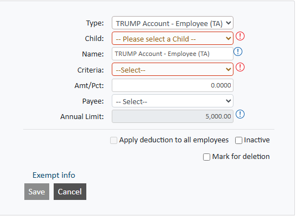Open the Payee dropdown

(173, 101)
